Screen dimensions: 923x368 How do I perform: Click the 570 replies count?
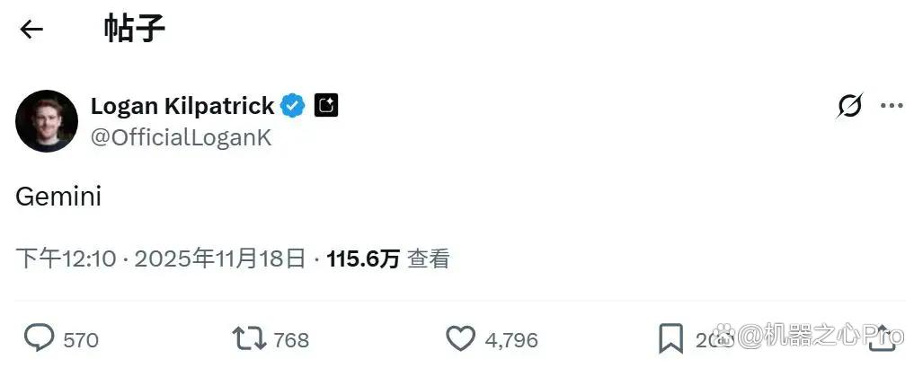click(x=81, y=340)
